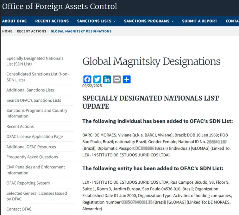Open Search OFAC's Sanctions Lists link
The width and height of the screenshot is (239, 215).
[x=34, y=100]
